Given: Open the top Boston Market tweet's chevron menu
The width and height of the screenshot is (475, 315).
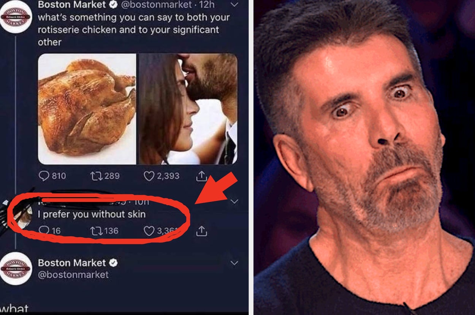Looking at the screenshot, I should tap(234, 5).
